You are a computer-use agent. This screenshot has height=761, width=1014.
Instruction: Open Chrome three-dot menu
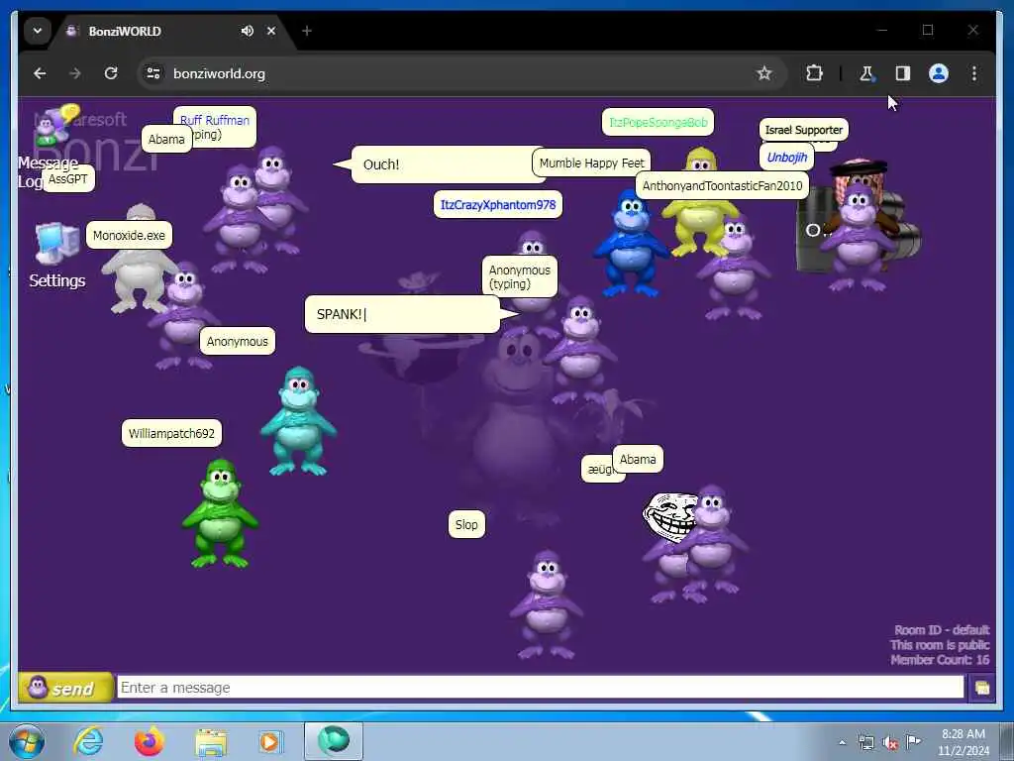coord(974,73)
